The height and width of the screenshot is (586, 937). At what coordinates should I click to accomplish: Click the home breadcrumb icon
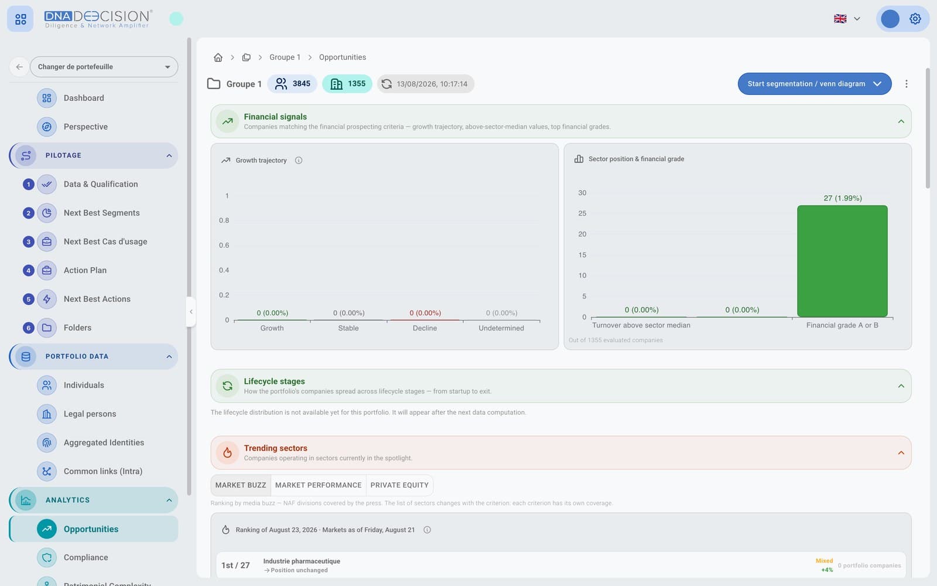click(218, 57)
